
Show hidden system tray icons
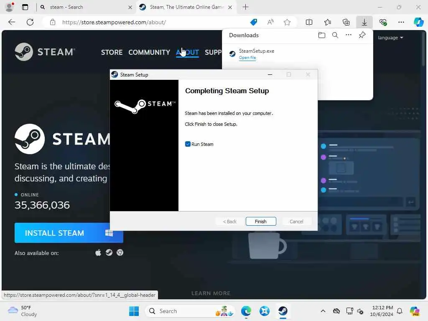pyautogui.click(x=323, y=311)
